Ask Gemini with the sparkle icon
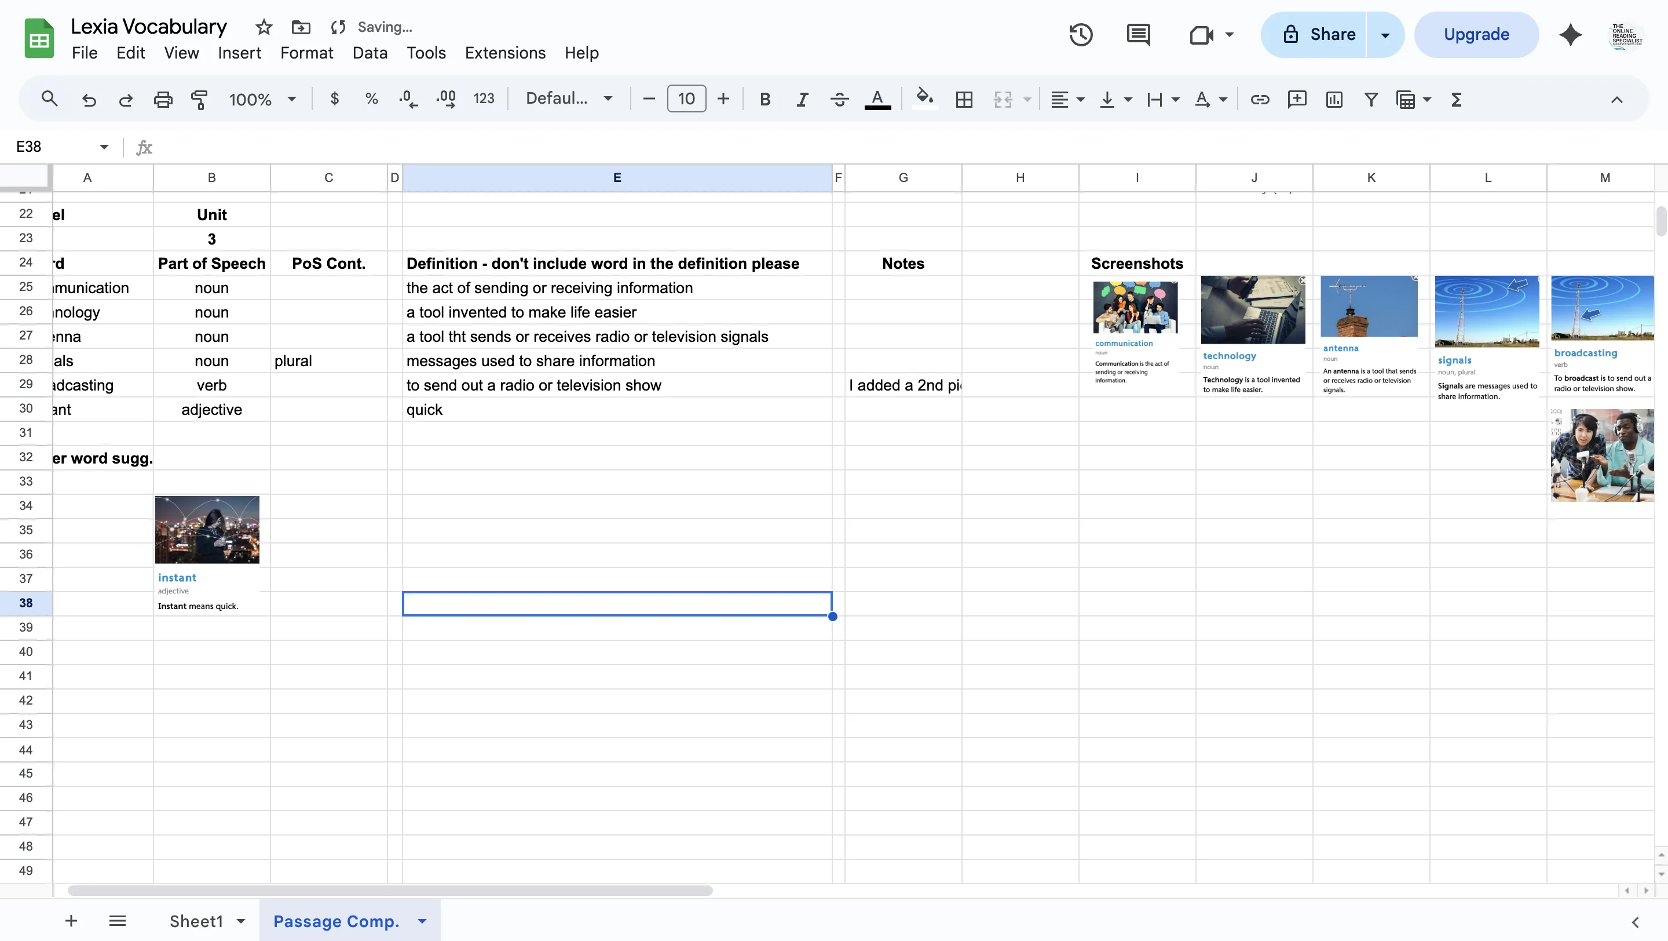 [x=1570, y=34]
